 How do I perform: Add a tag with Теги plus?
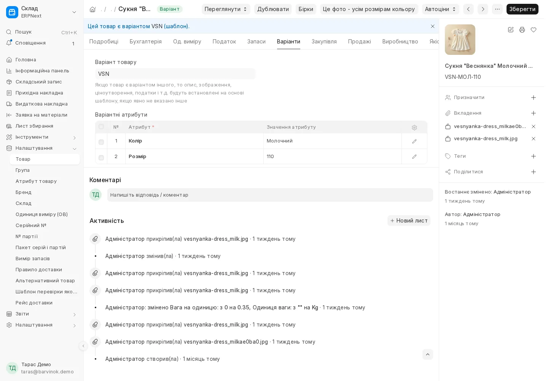click(x=534, y=156)
